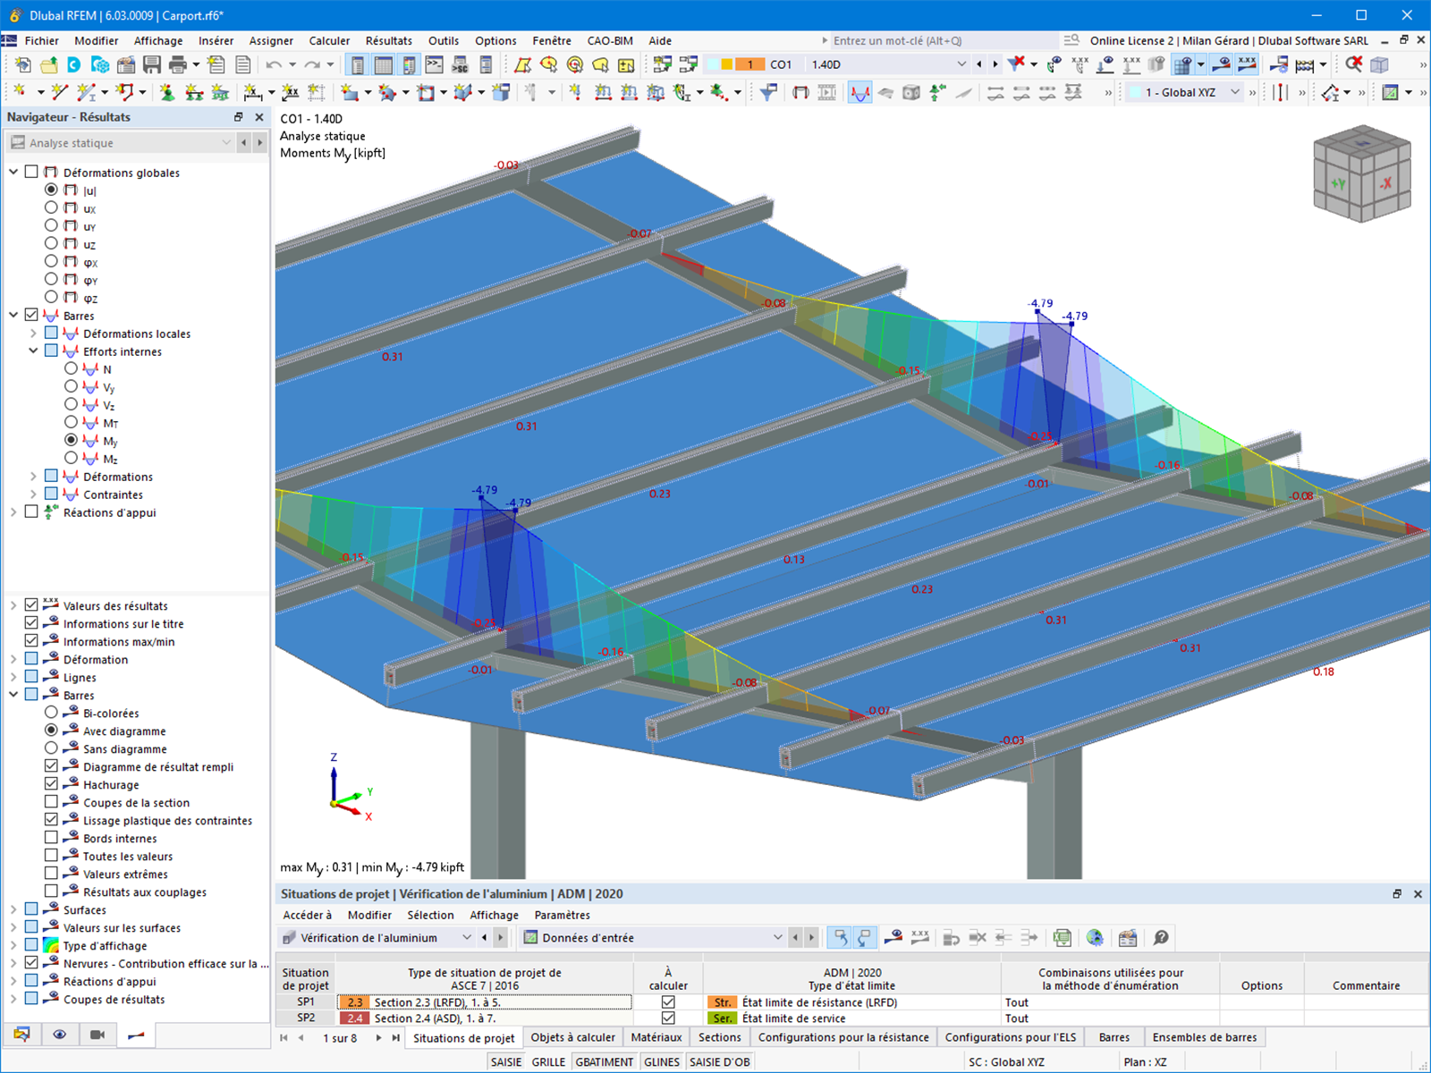Uncheck À calculer for situation SP1

[x=667, y=1002]
